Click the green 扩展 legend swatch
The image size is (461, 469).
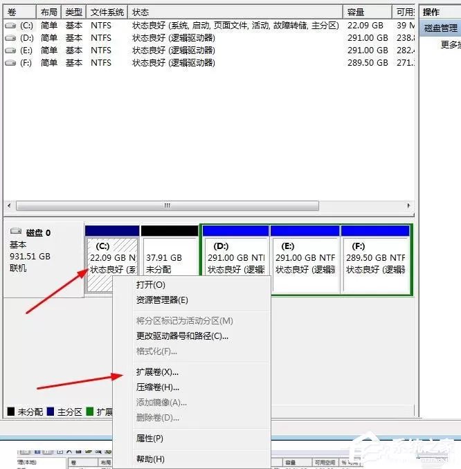click(x=90, y=412)
